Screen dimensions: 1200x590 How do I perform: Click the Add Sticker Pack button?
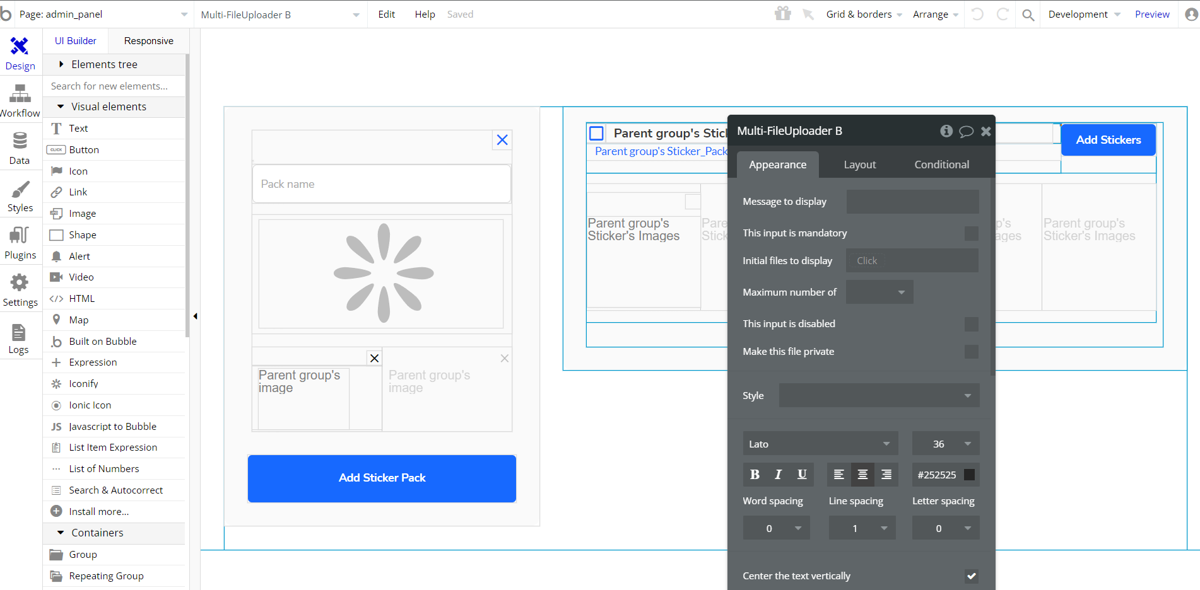[382, 478]
